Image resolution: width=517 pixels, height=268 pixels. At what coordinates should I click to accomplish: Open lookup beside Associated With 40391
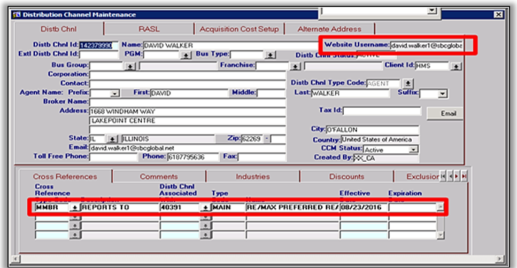(x=205, y=208)
